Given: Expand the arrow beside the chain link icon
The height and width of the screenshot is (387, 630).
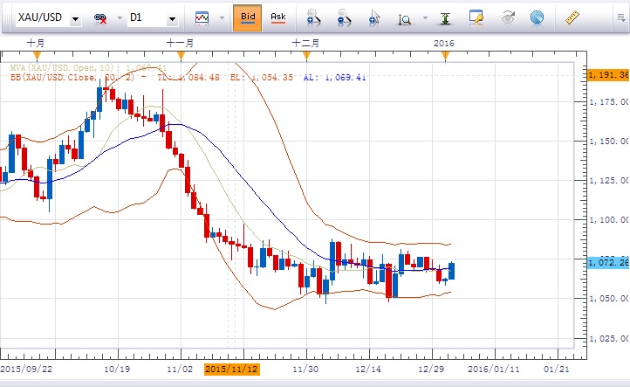Looking at the screenshot, I should 120,17.
